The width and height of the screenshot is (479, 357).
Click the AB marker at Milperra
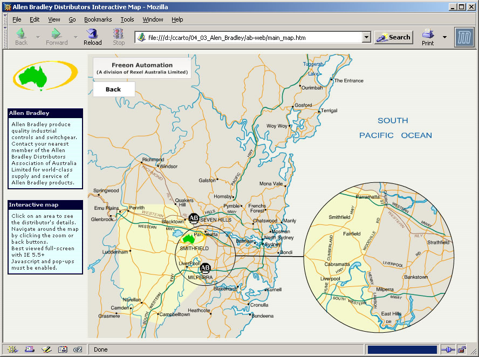pos(205,268)
